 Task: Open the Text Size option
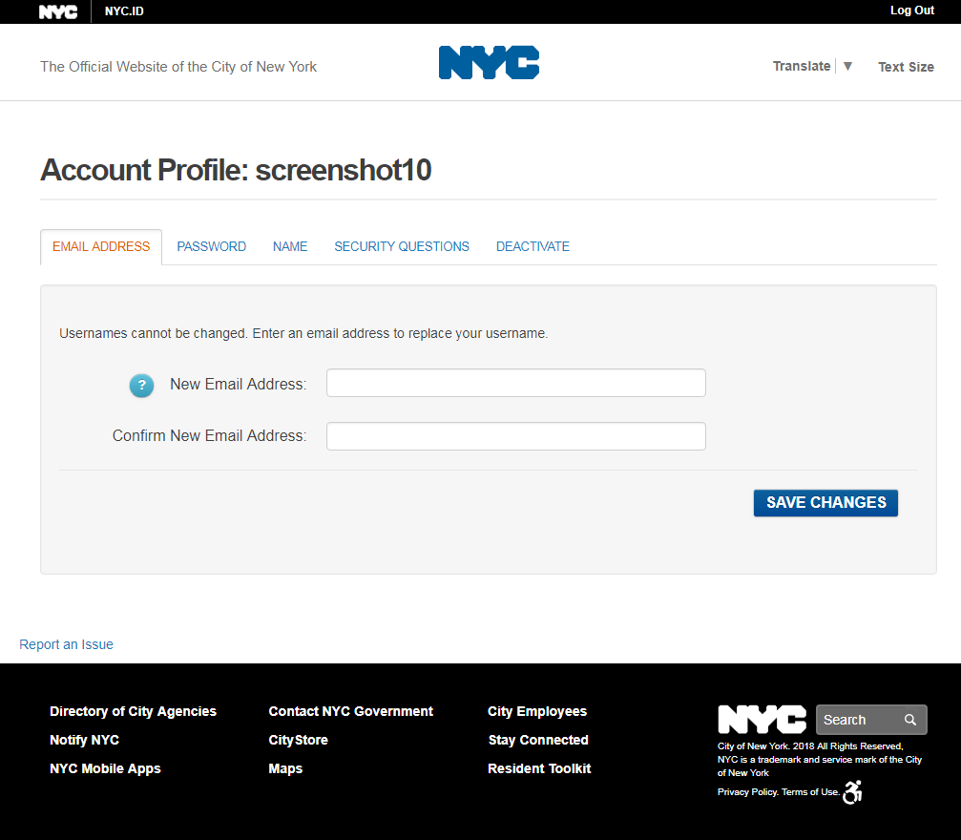point(906,67)
